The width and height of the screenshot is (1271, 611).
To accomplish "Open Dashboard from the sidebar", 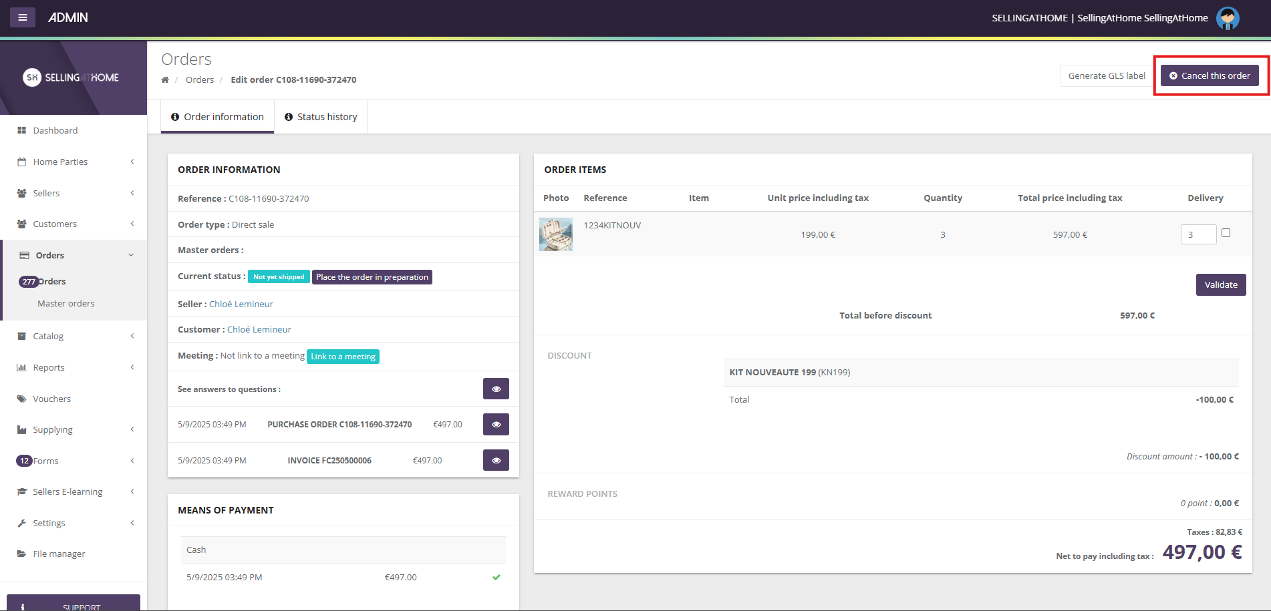I will (x=55, y=131).
